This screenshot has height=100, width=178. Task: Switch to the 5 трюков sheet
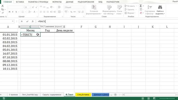click(x=13, y=95)
